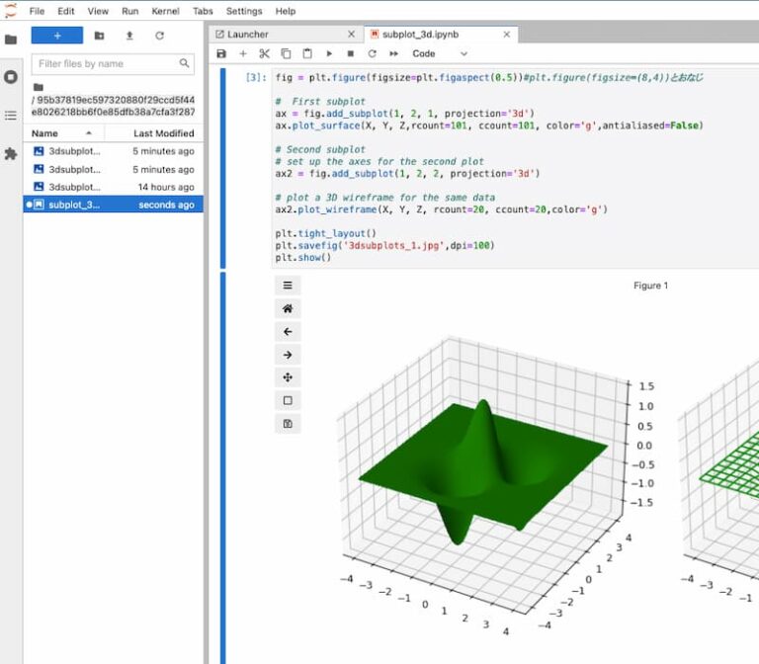Run the selected cell with the play icon
This screenshot has height=664, width=759.
tap(329, 53)
